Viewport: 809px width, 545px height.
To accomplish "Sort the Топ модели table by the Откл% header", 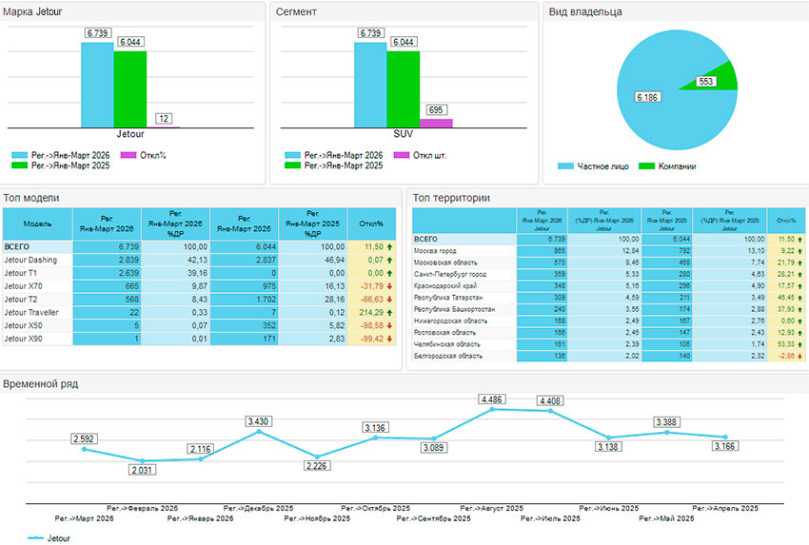I will (372, 224).
